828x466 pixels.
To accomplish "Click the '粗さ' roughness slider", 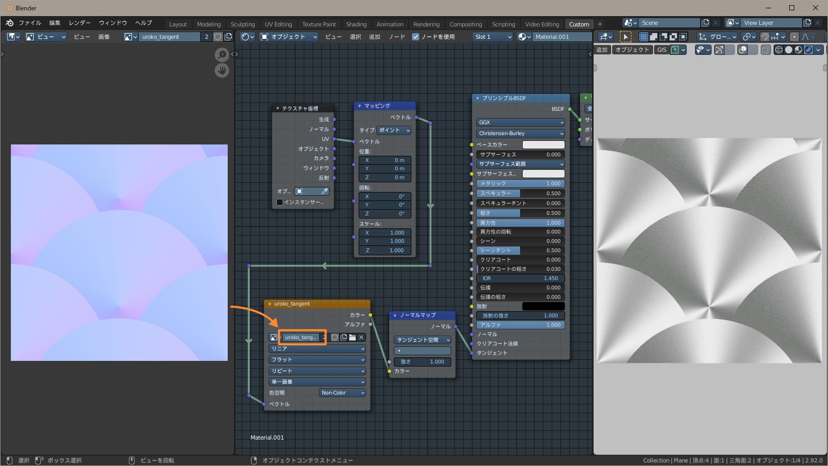I will (x=520, y=213).
